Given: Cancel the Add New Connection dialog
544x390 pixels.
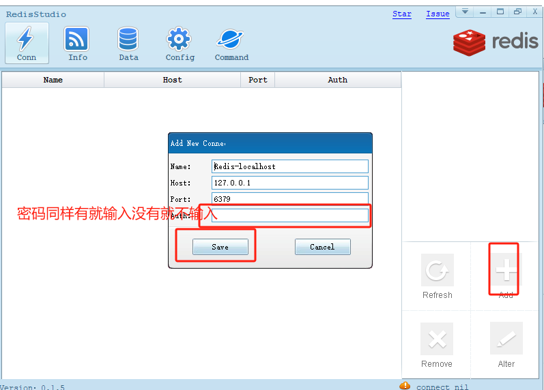Looking at the screenshot, I should tap(322, 247).
